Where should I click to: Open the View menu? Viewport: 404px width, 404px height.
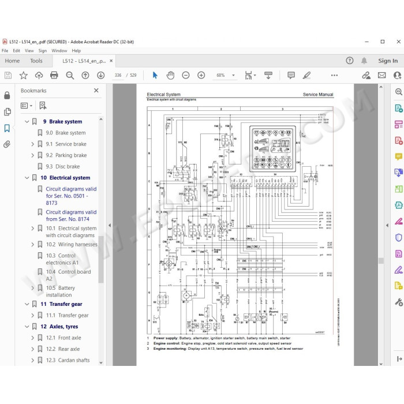coord(29,51)
